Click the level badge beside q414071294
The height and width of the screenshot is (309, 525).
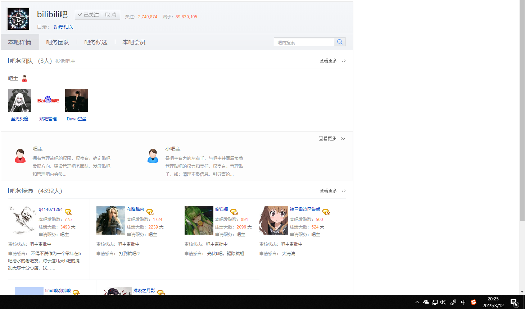(x=68, y=212)
